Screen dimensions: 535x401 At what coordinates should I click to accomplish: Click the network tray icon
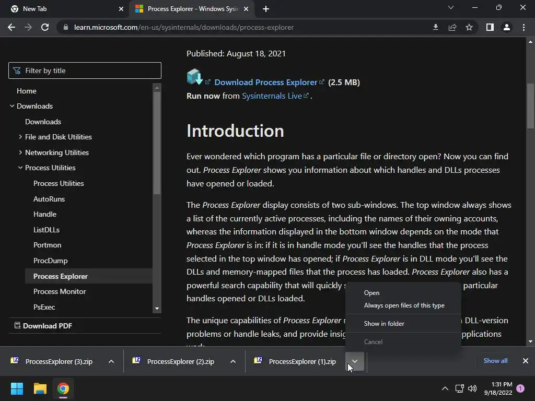pyautogui.click(x=459, y=388)
